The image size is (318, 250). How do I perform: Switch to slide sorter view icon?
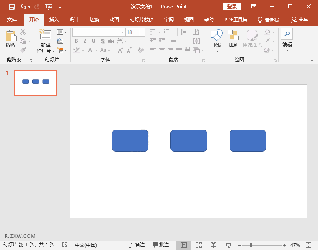[199, 245]
